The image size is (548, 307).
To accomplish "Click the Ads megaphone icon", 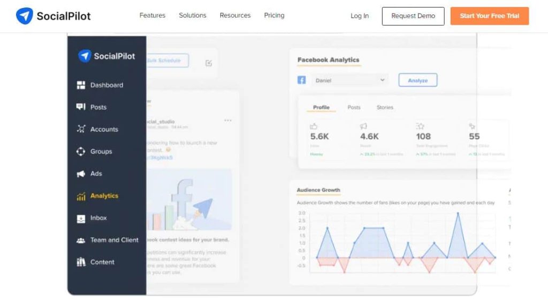I will tap(81, 174).
